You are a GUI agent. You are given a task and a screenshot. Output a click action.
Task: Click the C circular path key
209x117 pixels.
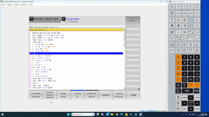[197, 38]
